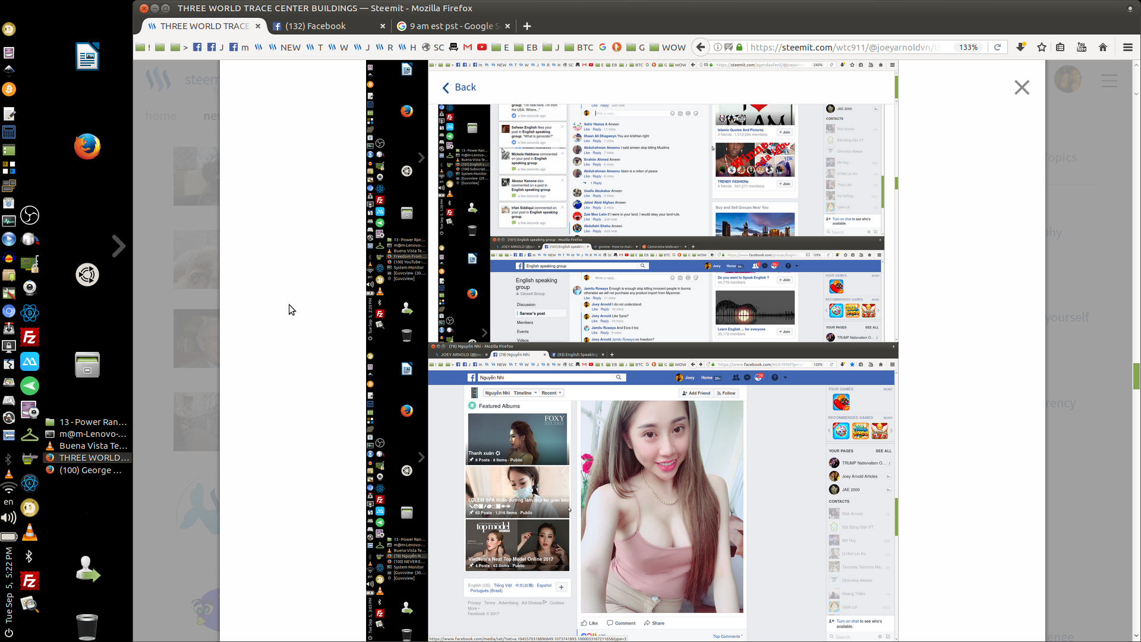Go back with Firefox back arrow

pos(701,47)
